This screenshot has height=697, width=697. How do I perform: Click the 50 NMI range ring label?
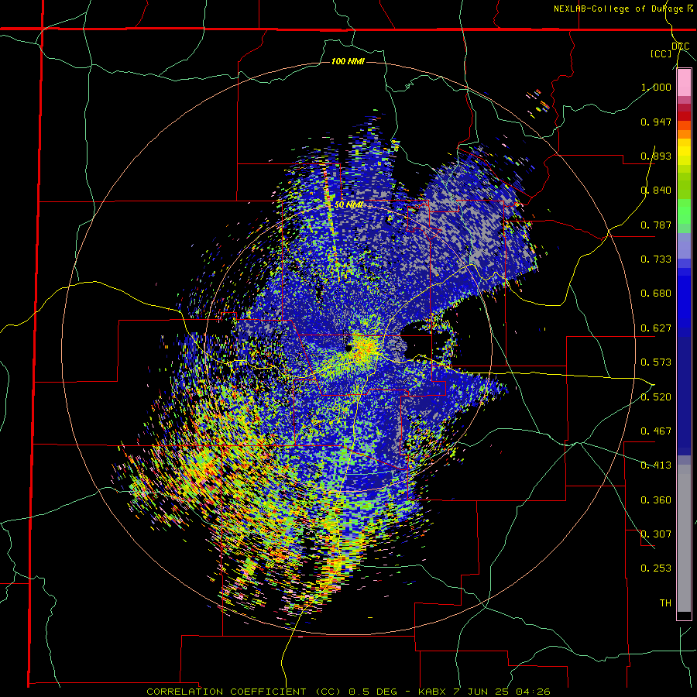click(348, 205)
